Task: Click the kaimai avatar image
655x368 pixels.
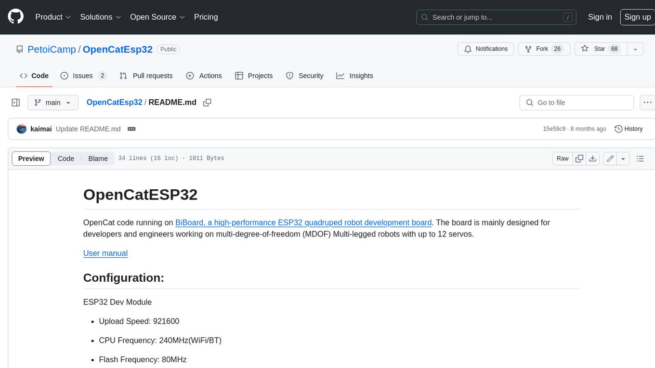Action: (x=22, y=129)
